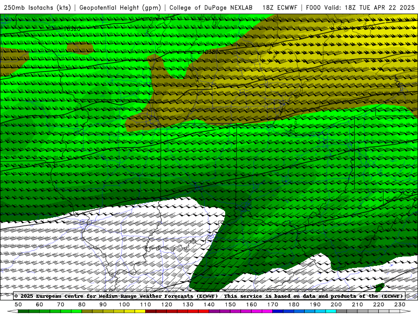Viewport: 418px width, 314px height.
Task: Click the 130 label on the isotach scale
Action: point(188,305)
